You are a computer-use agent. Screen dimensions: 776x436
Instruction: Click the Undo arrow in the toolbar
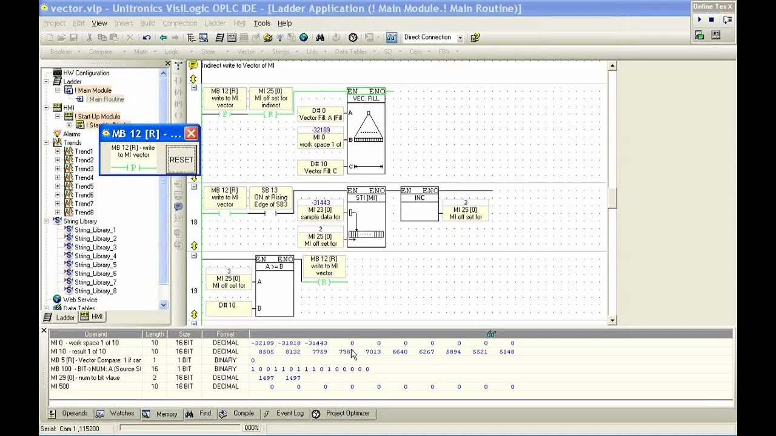click(147, 38)
